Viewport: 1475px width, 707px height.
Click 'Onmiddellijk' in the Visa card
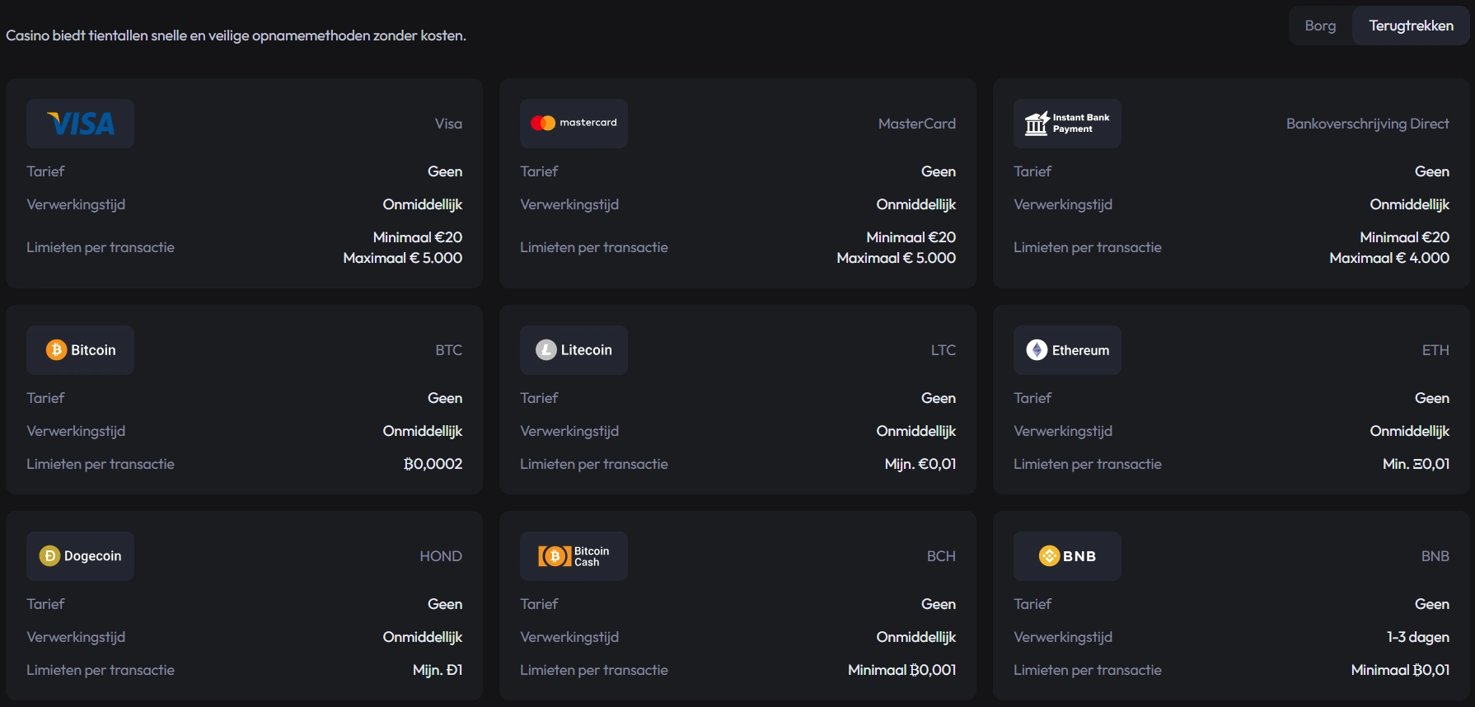point(422,204)
